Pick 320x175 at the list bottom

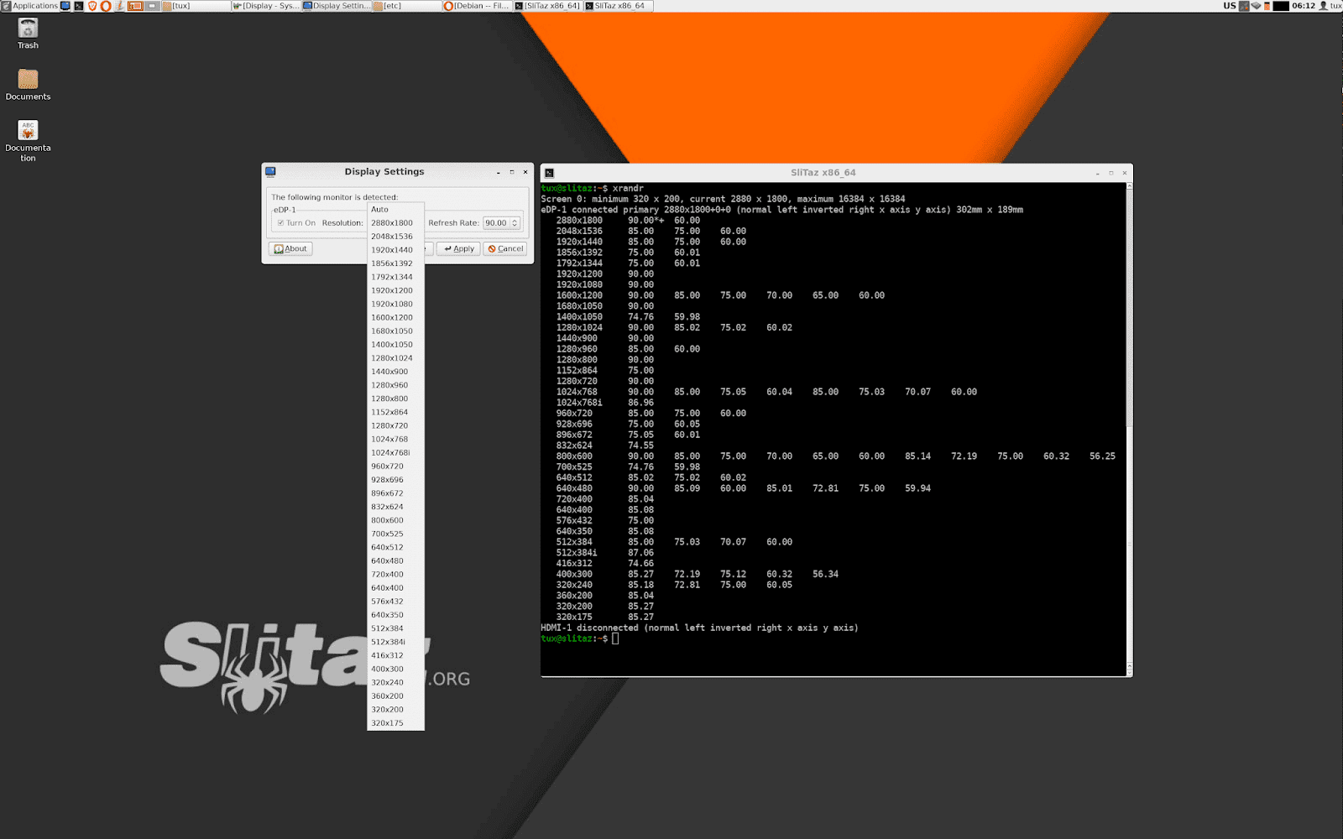click(x=395, y=723)
